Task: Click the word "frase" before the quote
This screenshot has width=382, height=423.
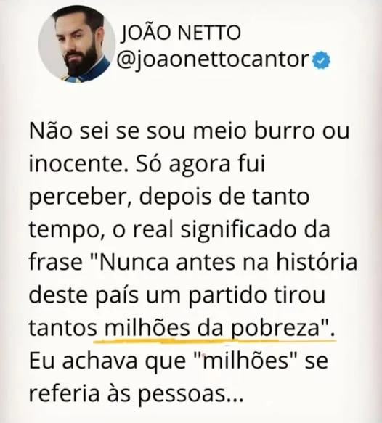Action: coord(56,262)
